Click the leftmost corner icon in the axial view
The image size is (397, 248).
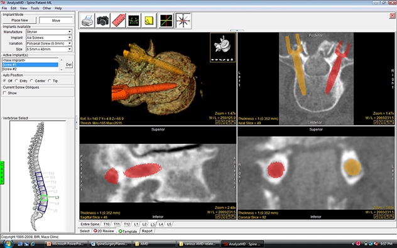pos(376,122)
